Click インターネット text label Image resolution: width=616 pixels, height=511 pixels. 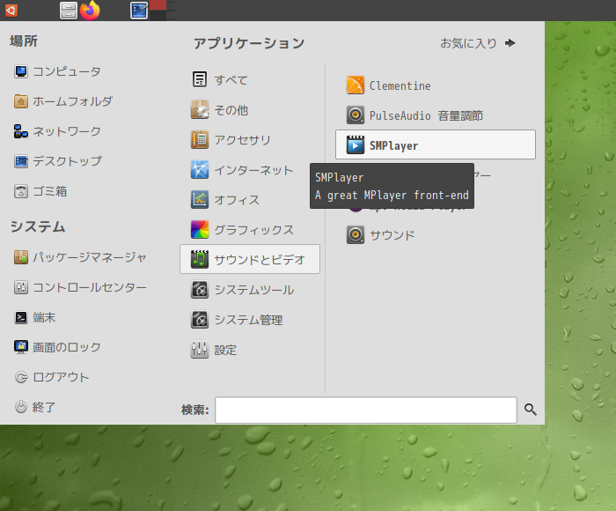click(253, 170)
